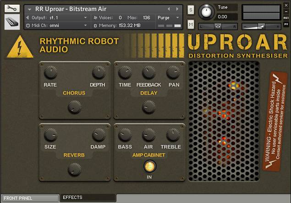
Task: Click the Reverb DAMP knob
Action: 99,135
